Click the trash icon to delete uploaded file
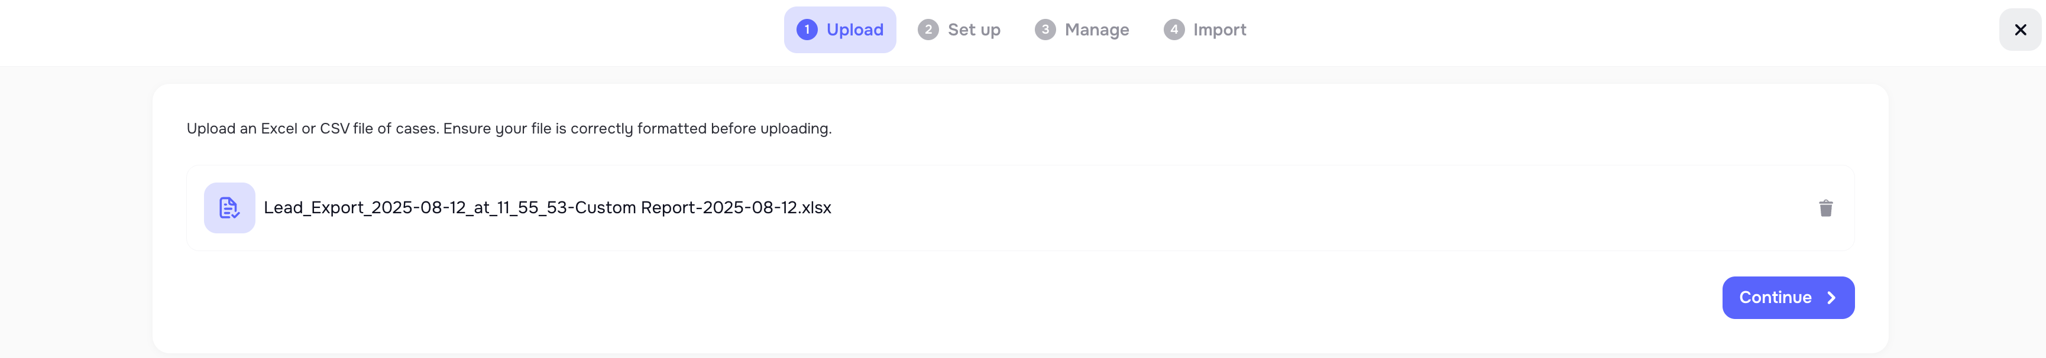2046x358 pixels. tap(1826, 208)
